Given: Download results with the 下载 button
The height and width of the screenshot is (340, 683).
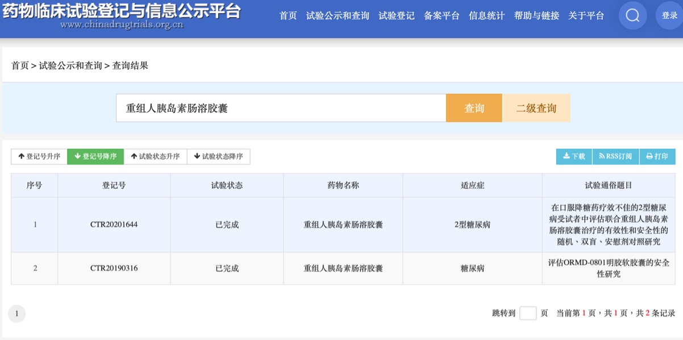Looking at the screenshot, I should click(574, 157).
